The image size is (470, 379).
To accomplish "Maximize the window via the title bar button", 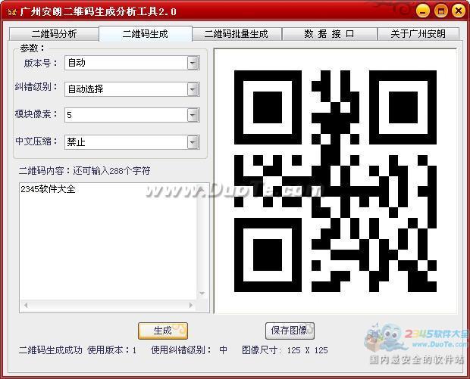I will [441, 11].
